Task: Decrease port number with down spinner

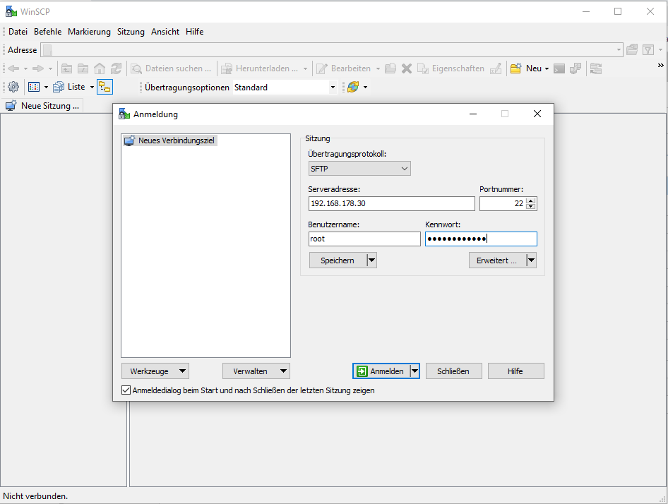Action: click(x=531, y=207)
